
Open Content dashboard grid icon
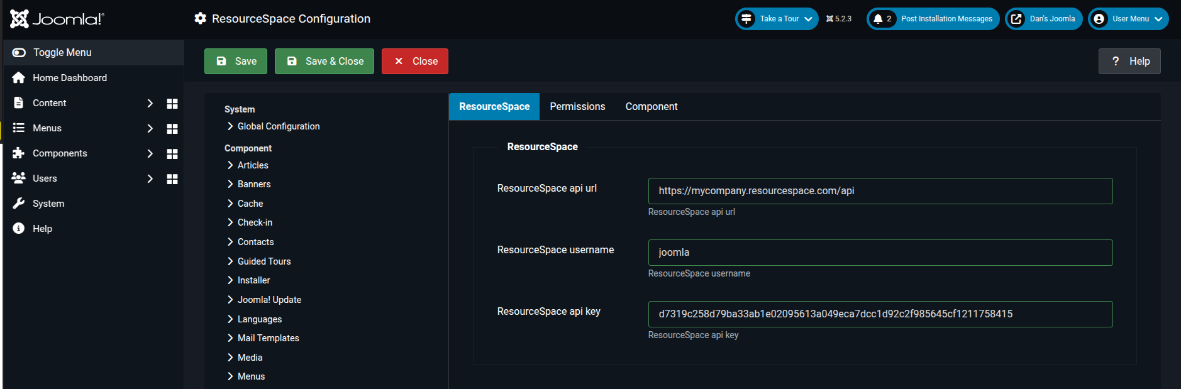(172, 104)
